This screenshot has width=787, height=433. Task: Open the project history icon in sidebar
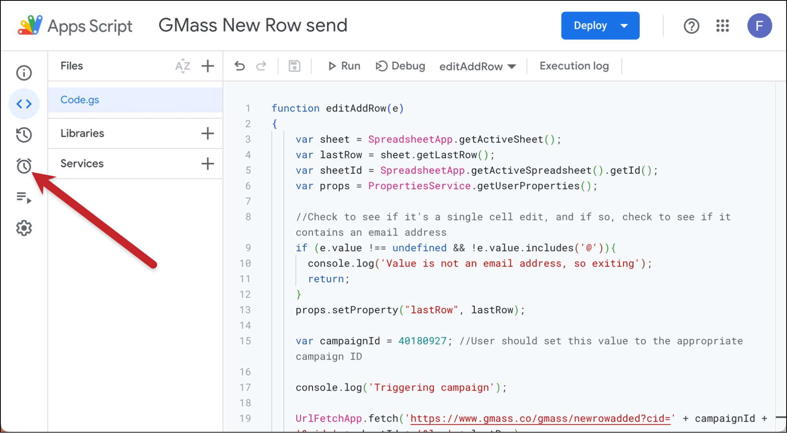[x=24, y=135]
